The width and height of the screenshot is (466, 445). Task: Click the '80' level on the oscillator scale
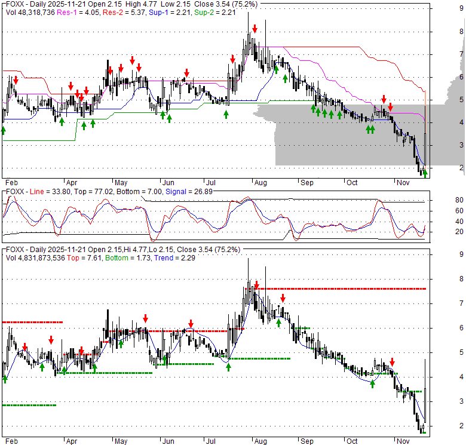click(x=459, y=200)
